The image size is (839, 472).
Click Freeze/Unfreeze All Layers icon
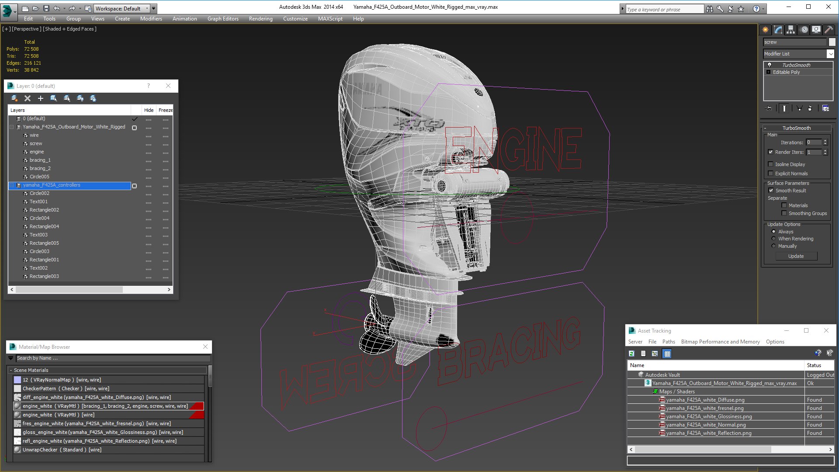click(93, 98)
